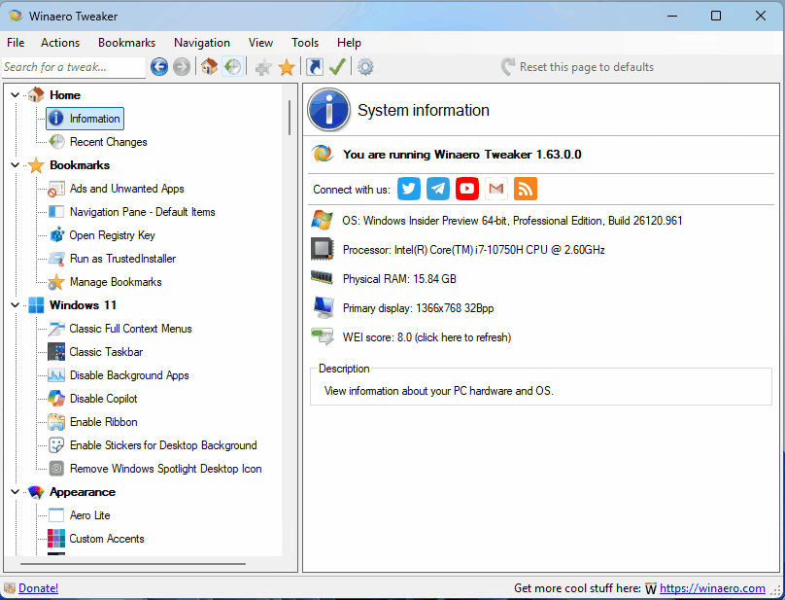Viewport: 785px width, 600px height.
Task: Open the Home page via house icon
Action: coord(208,67)
